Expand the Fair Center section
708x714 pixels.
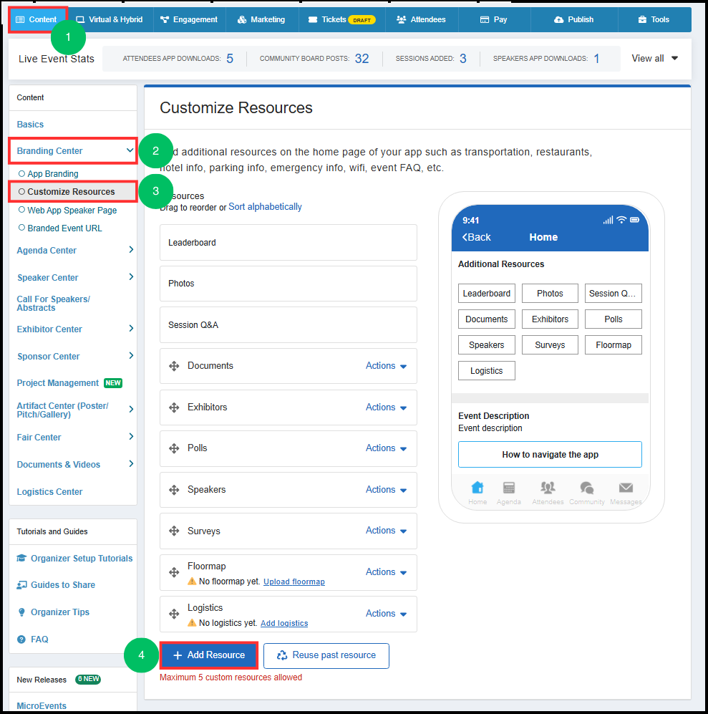(x=131, y=437)
